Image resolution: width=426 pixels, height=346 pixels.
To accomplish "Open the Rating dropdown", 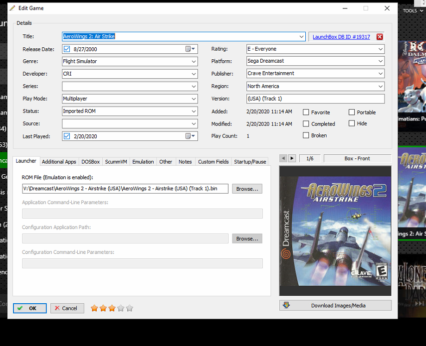I will [381, 49].
